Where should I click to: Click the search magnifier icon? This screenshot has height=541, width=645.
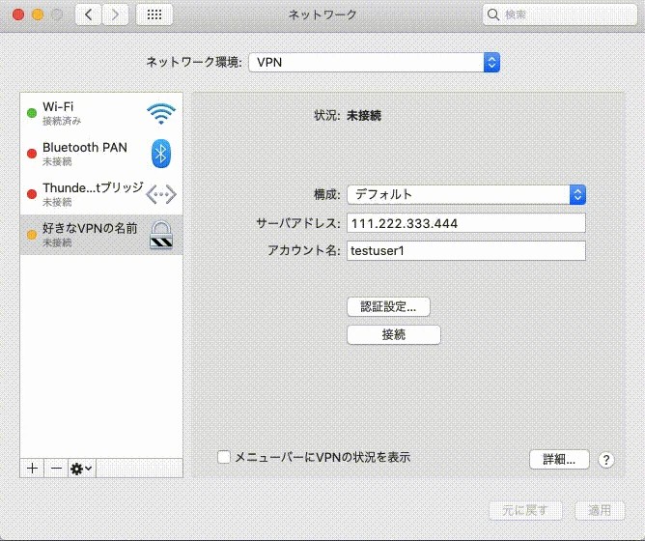[492, 14]
